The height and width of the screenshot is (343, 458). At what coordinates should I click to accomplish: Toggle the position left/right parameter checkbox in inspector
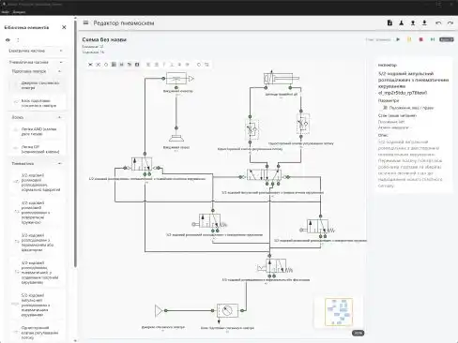[385, 108]
